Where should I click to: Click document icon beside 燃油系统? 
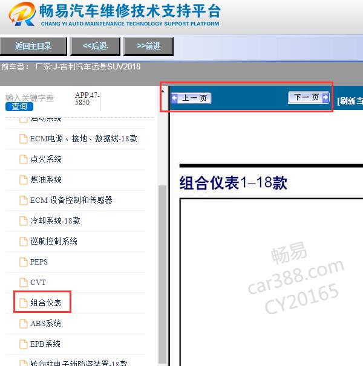point(24,180)
